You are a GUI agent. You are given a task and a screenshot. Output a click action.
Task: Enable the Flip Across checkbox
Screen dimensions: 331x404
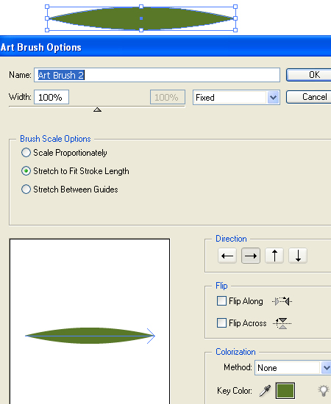[221, 323]
